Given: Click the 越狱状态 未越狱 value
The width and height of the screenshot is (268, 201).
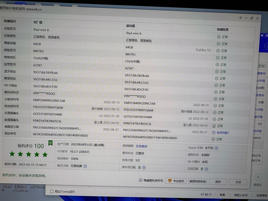Looking at the screenshot, I should (205, 155).
